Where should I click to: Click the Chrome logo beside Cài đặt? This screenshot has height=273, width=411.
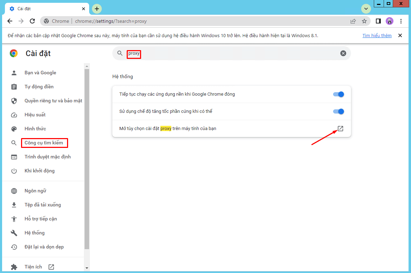[14, 53]
